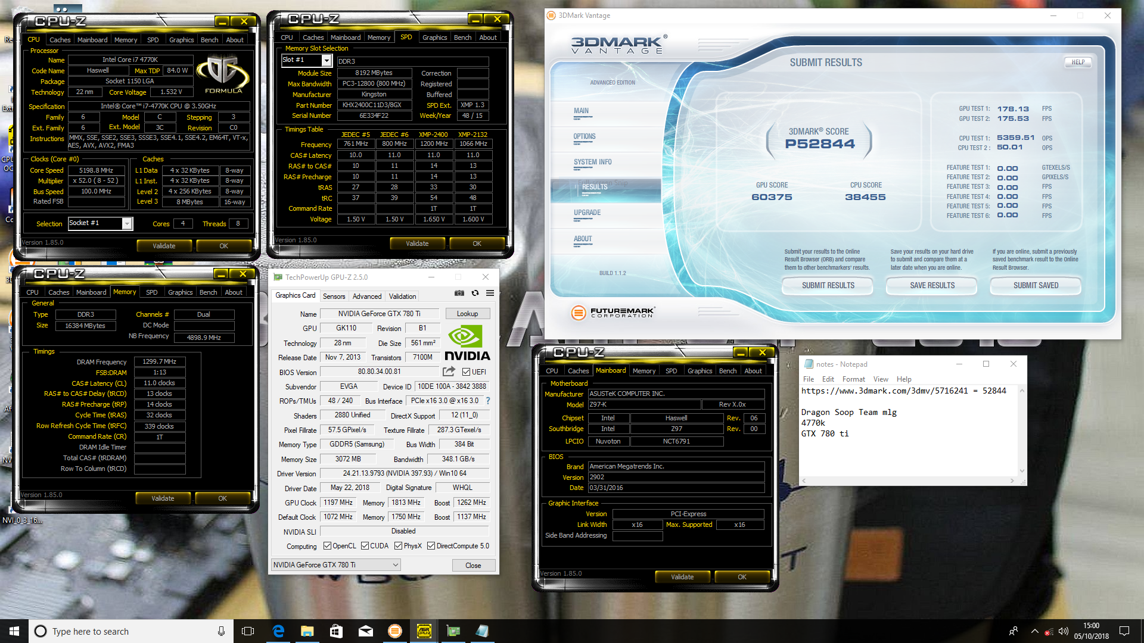Screen dimensions: 1144x643
Task: Click the GPU-Z title bar app icon
Action: coord(278,277)
